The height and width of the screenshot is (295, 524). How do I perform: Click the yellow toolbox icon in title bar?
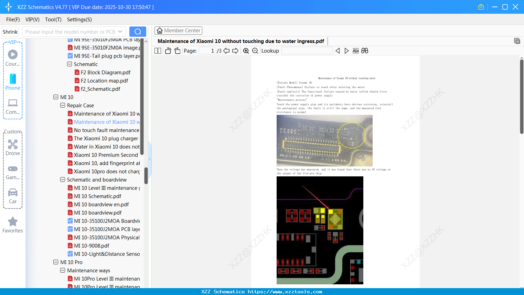tap(481, 7)
